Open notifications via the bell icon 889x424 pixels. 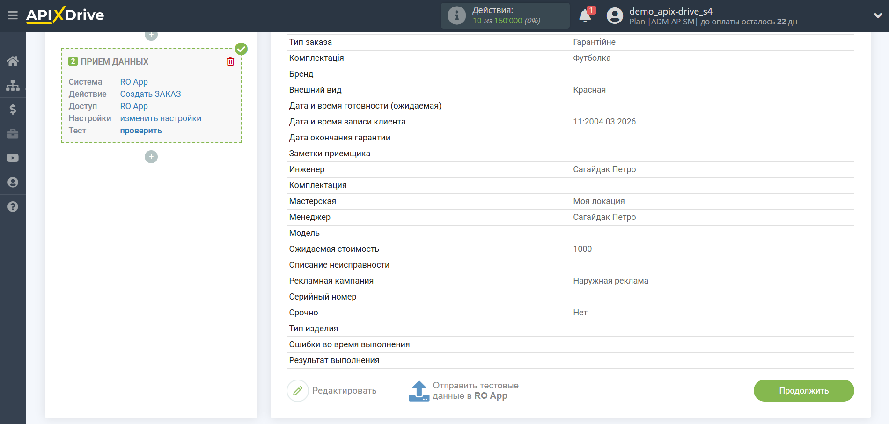click(x=585, y=15)
